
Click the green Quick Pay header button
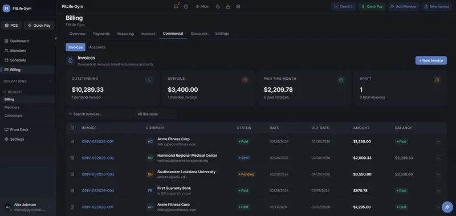372,6
